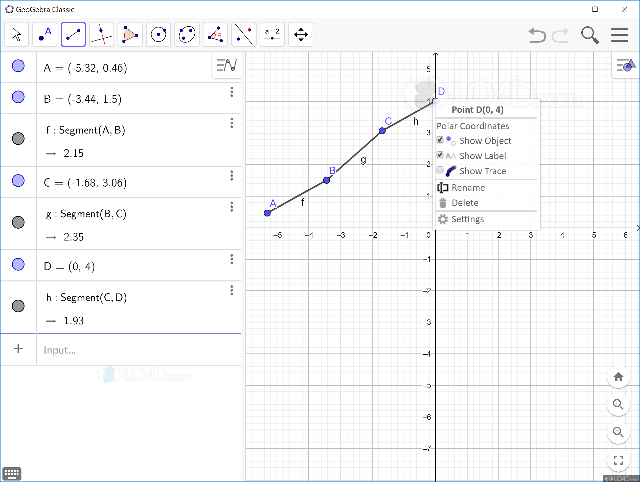This screenshot has height=482, width=640.
Task: Enable the Show Trace checkbox
Action: coord(440,170)
